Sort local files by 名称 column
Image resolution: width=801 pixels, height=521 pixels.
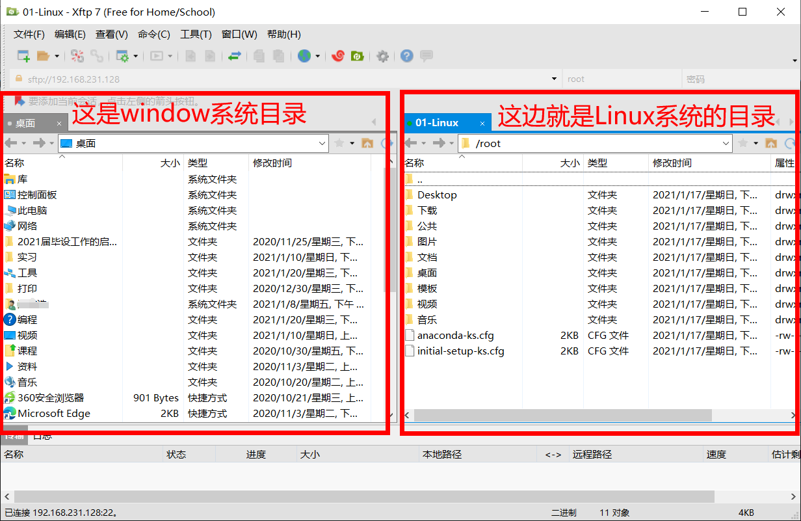pyautogui.click(x=62, y=163)
